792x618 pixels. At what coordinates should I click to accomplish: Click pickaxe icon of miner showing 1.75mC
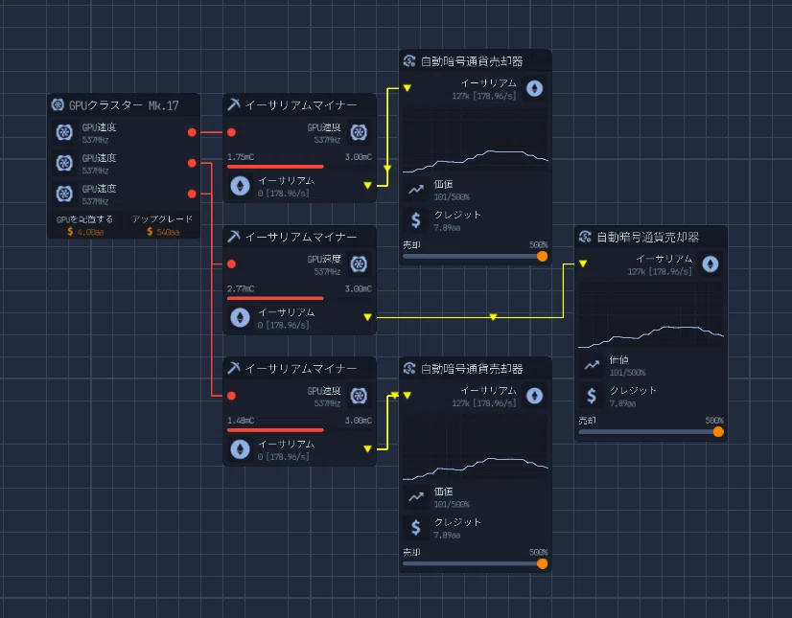[233, 104]
